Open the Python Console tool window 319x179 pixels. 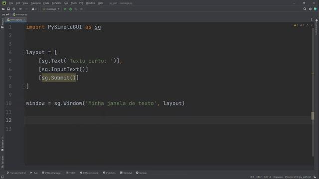click(x=89, y=173)
